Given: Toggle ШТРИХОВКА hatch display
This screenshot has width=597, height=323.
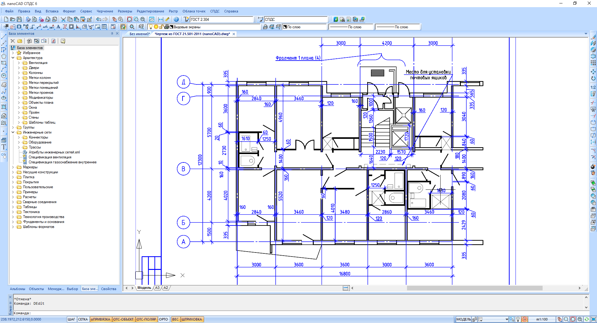Looking at the screenshot, I should coord(192,319).
